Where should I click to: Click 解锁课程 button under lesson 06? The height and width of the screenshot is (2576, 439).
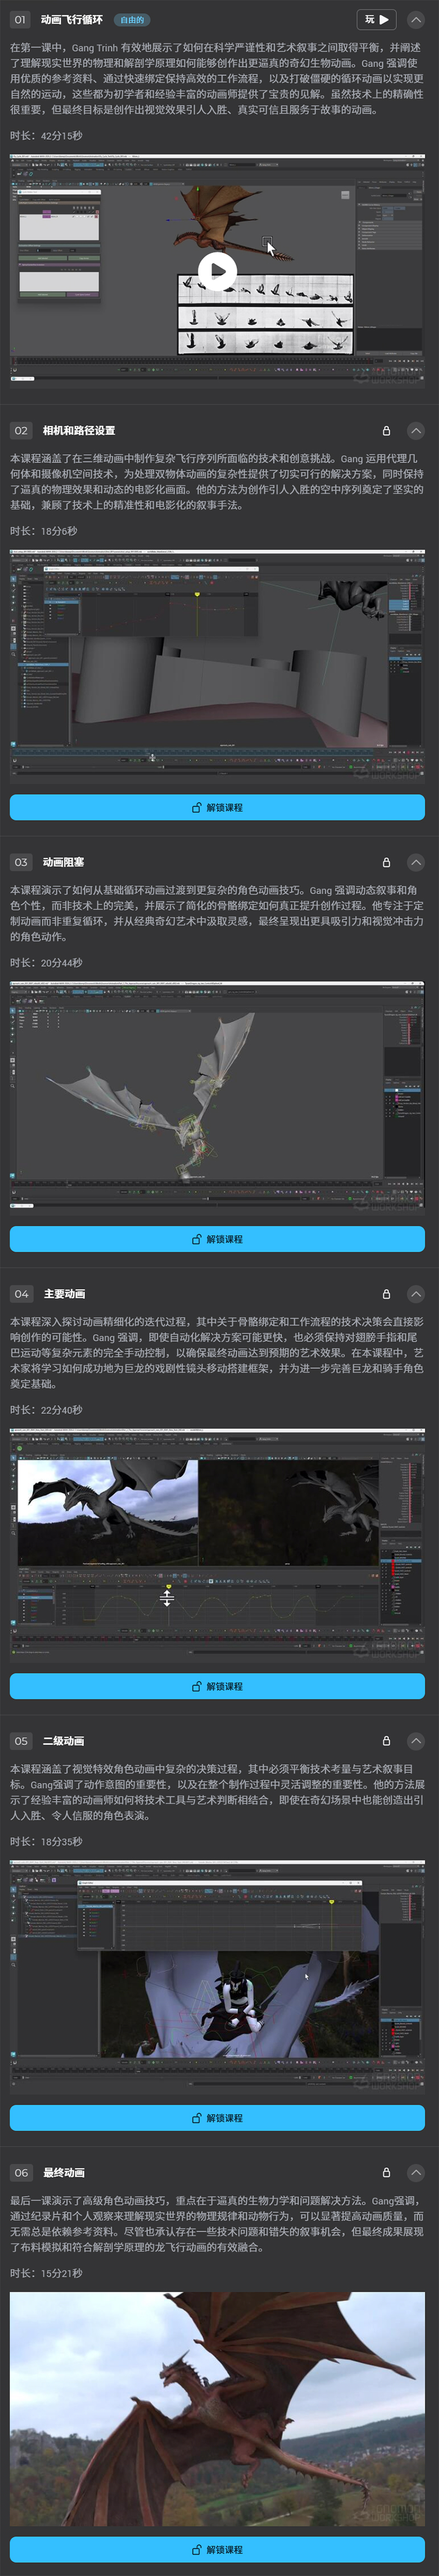pos(217,2551)
